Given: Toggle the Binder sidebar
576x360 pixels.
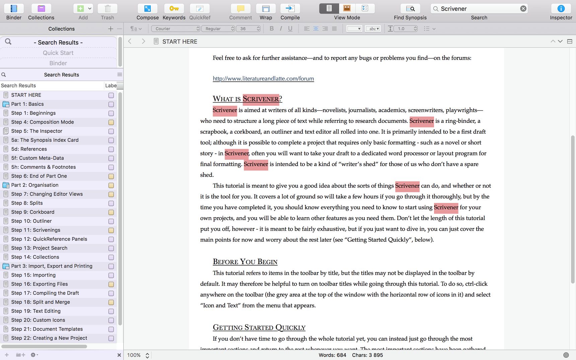Looking at the screenshot, I should click(x=14, y=9).
